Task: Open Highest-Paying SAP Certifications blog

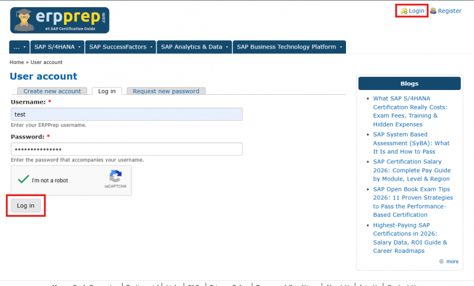Action: pyautogui.click(x=410, y=238)
